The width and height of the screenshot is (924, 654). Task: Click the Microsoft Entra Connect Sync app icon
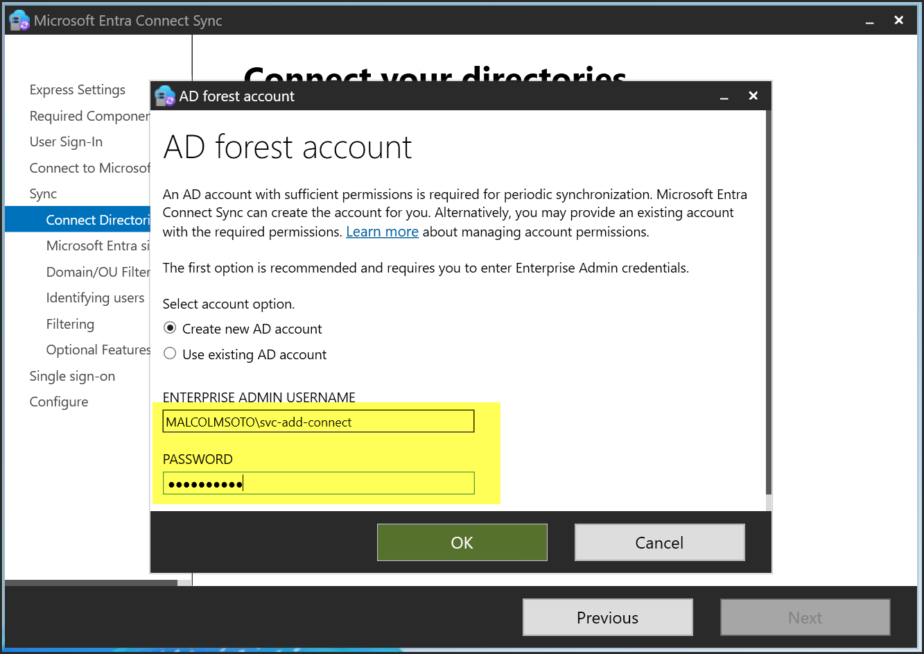(x=19, y=21)
